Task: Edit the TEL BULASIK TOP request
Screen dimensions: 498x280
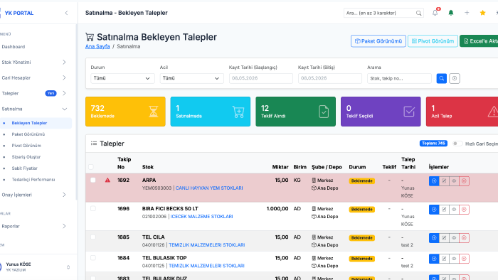Action: pyautogui.click(x=444, y=259)
